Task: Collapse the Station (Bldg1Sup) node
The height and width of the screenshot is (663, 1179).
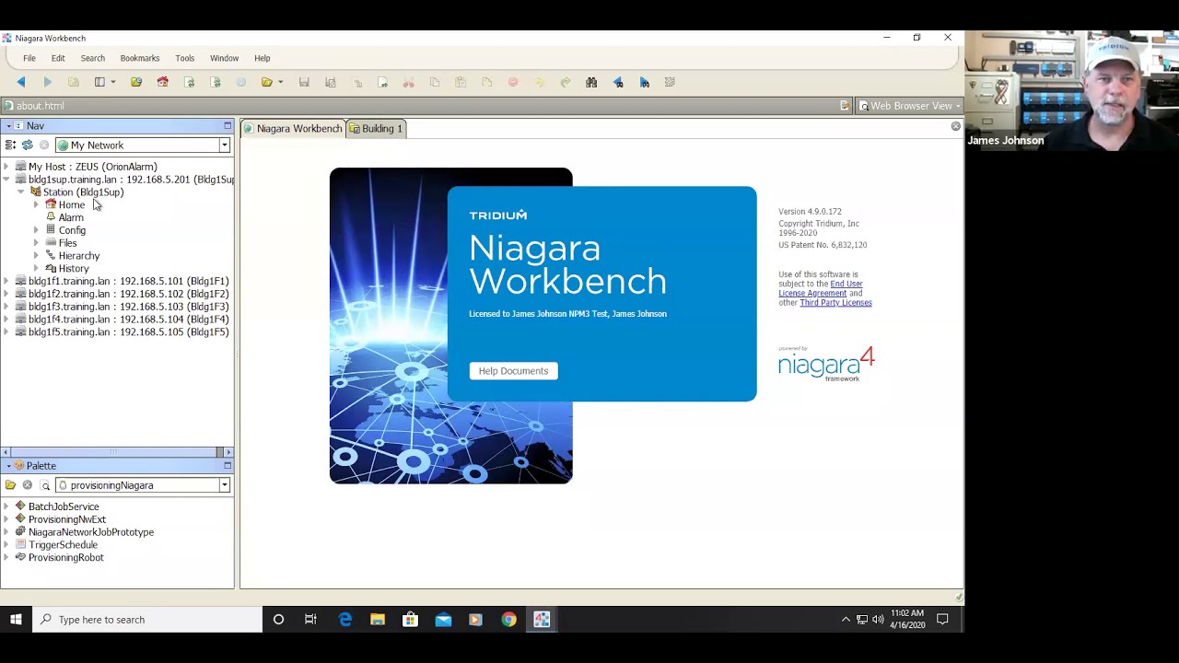Action: pos(21,192)
